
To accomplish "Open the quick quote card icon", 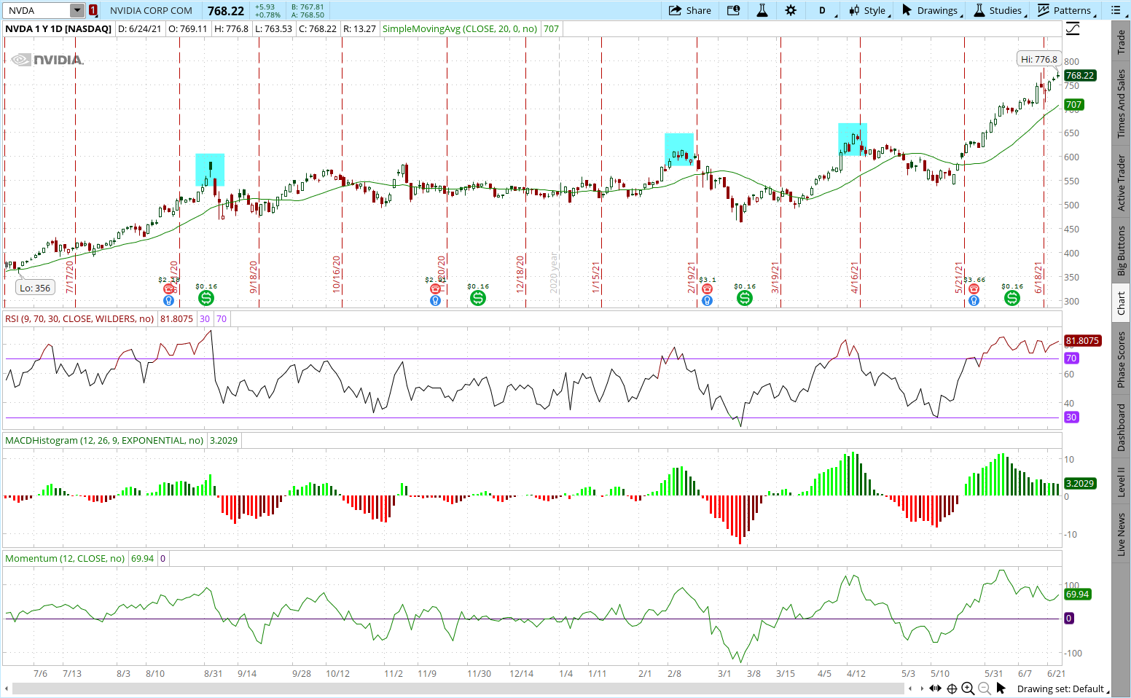I will click(733, 10).
